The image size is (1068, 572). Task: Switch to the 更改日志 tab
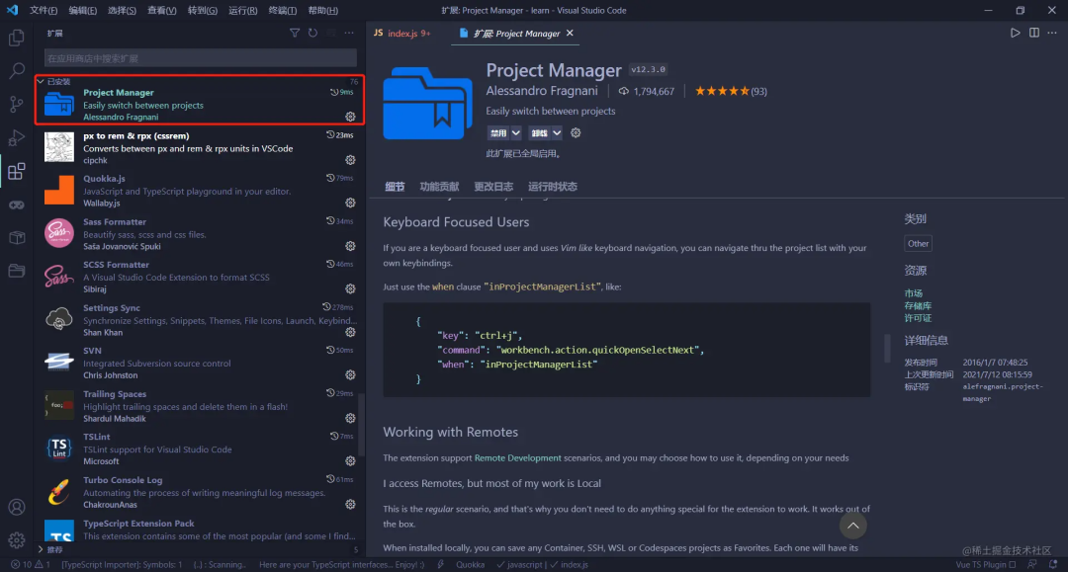pos(493,187)
